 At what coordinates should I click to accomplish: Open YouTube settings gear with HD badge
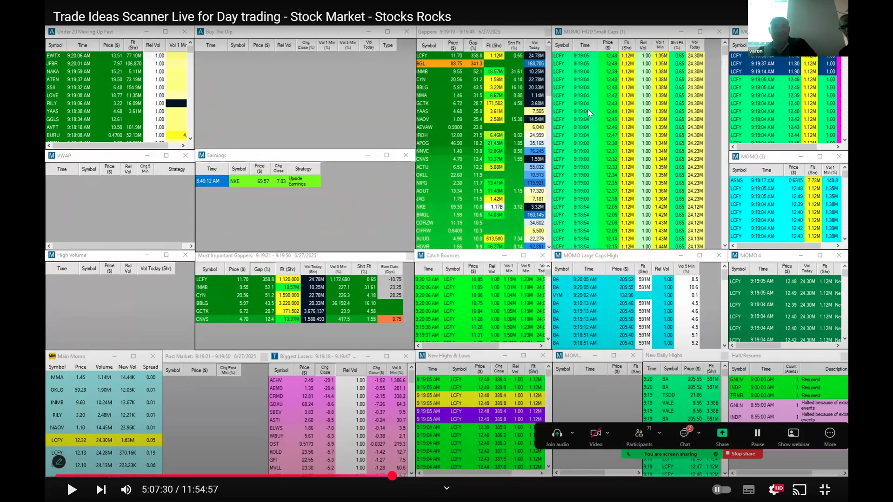click(775, 489)
